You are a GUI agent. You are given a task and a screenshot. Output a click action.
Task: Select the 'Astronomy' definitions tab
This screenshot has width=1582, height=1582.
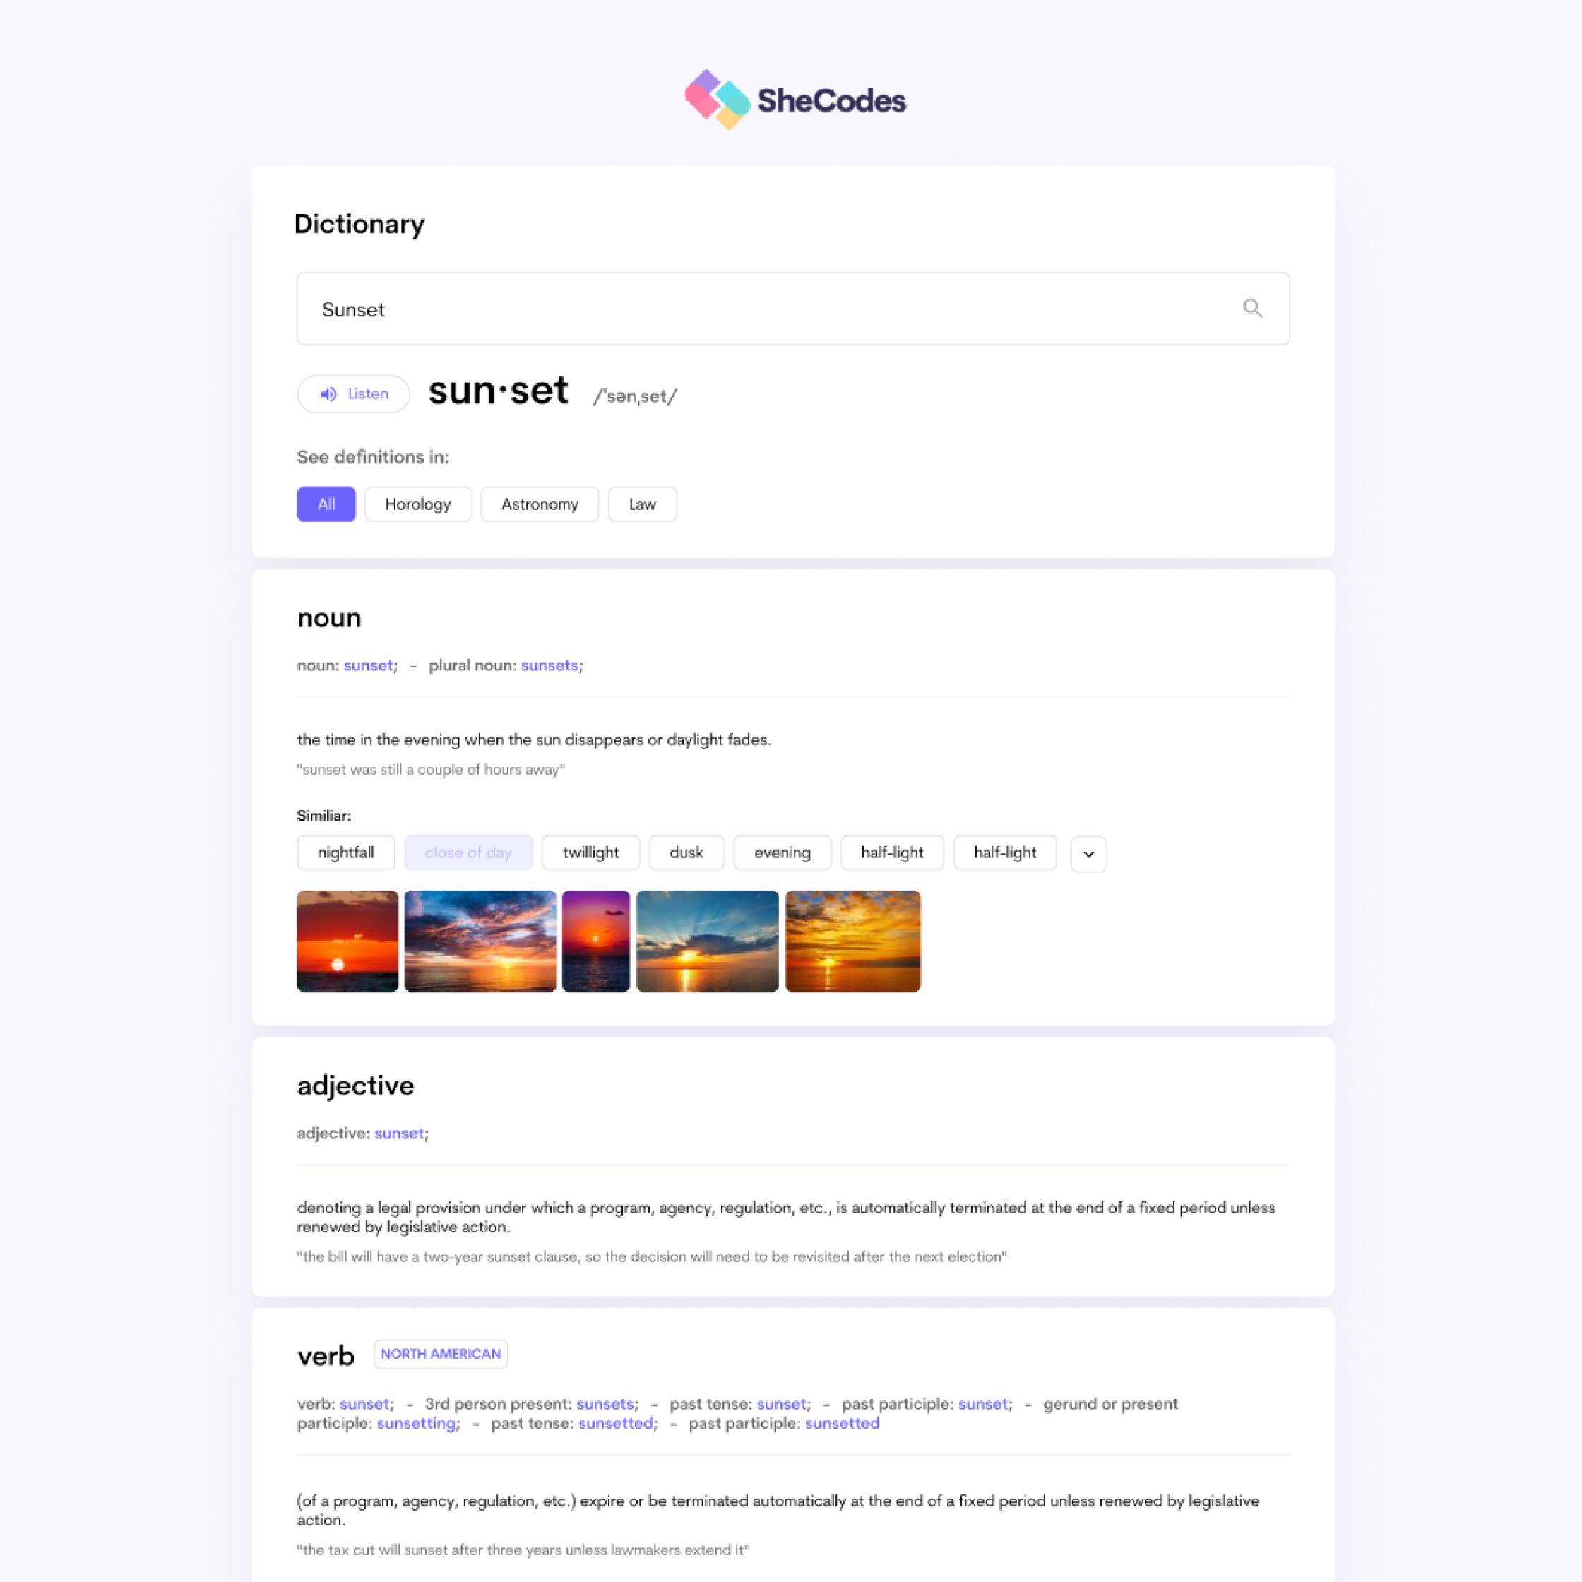(x=539, y=504)
